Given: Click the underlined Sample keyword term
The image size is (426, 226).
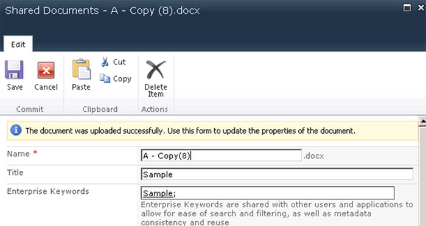Looking at the screenshot, I should point(158,193).
